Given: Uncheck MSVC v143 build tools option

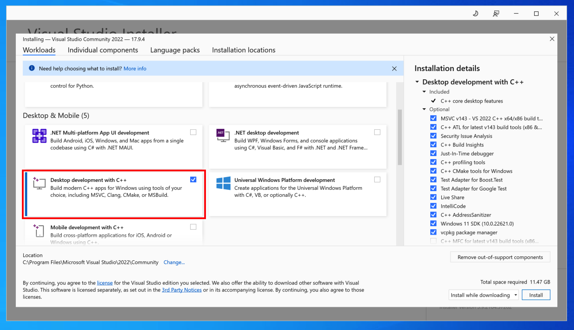Looking at the screenshot, I should coord(433,118).
